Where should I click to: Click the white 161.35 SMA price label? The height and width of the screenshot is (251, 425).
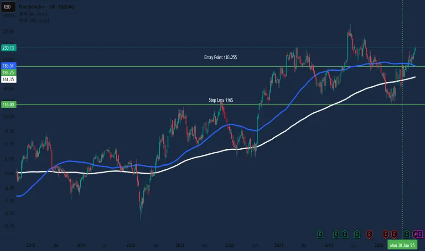(x=9, y=79)
